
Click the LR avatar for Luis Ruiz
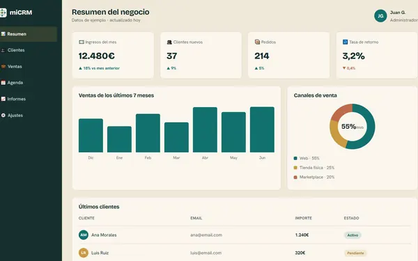pos(84,253)
